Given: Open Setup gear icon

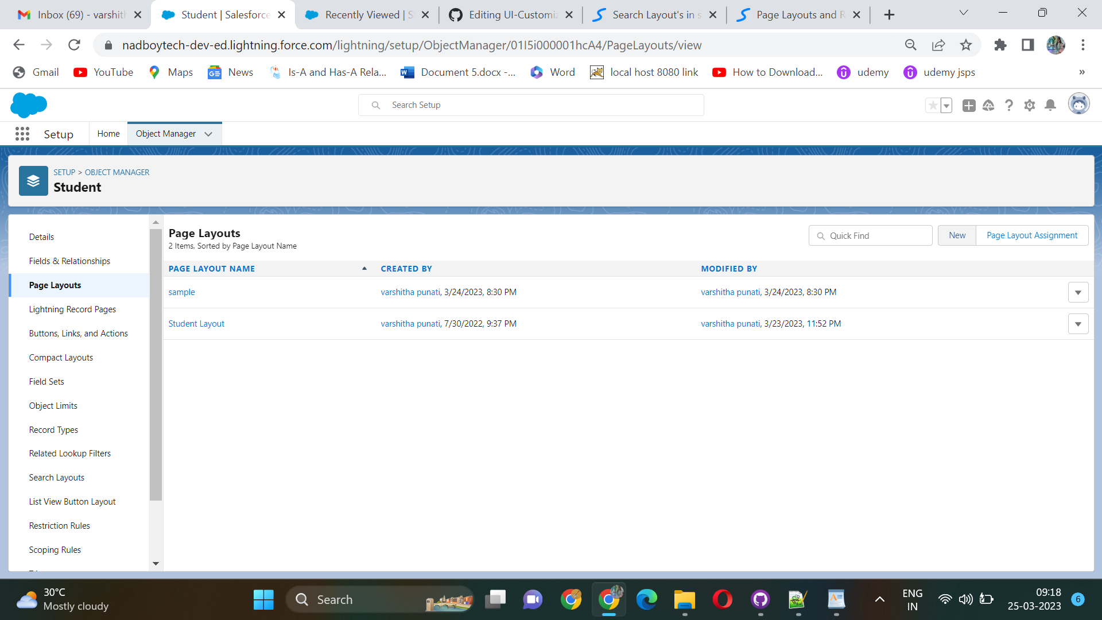Looking at the screenshot, I should click(x=1029, y=105).
